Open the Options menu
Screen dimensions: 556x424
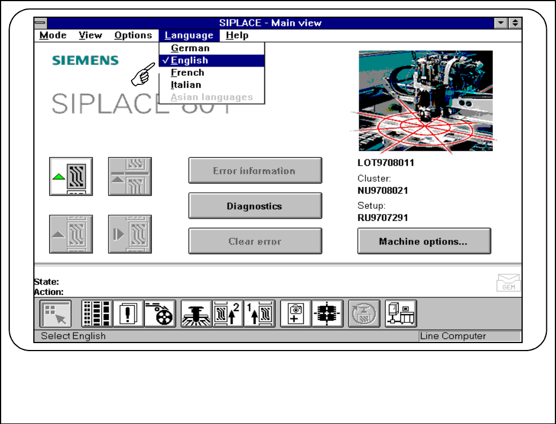(133, 36)
